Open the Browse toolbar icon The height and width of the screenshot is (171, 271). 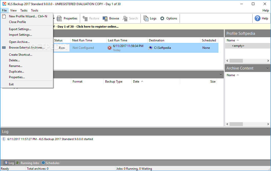(105, 18)
